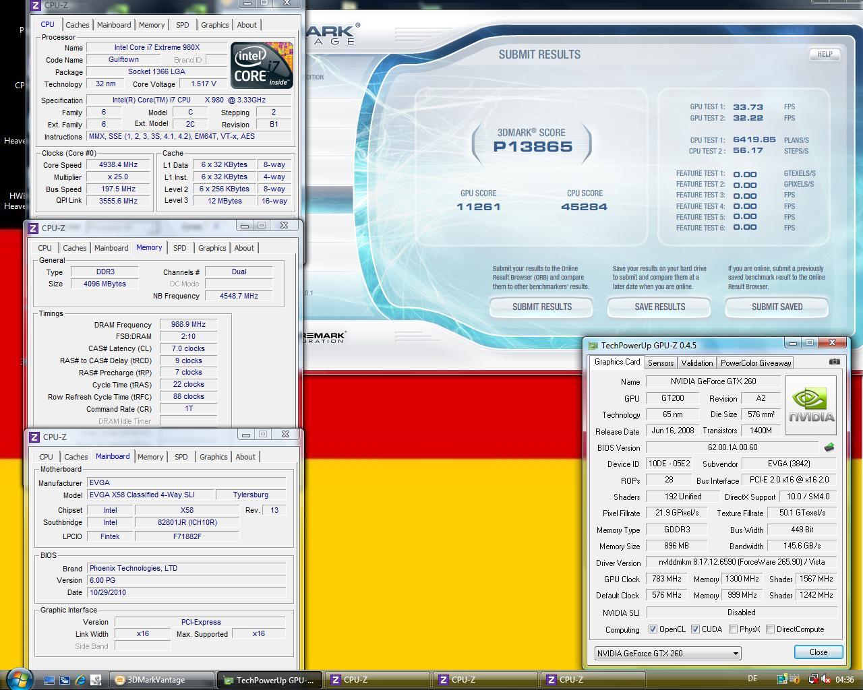Click NB Frequency value 4548.7 MHz
863x690 pixels.
pos(239,296)
